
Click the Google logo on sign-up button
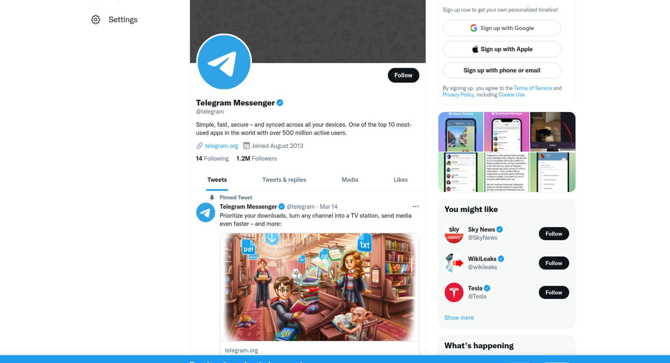[474, 28]
